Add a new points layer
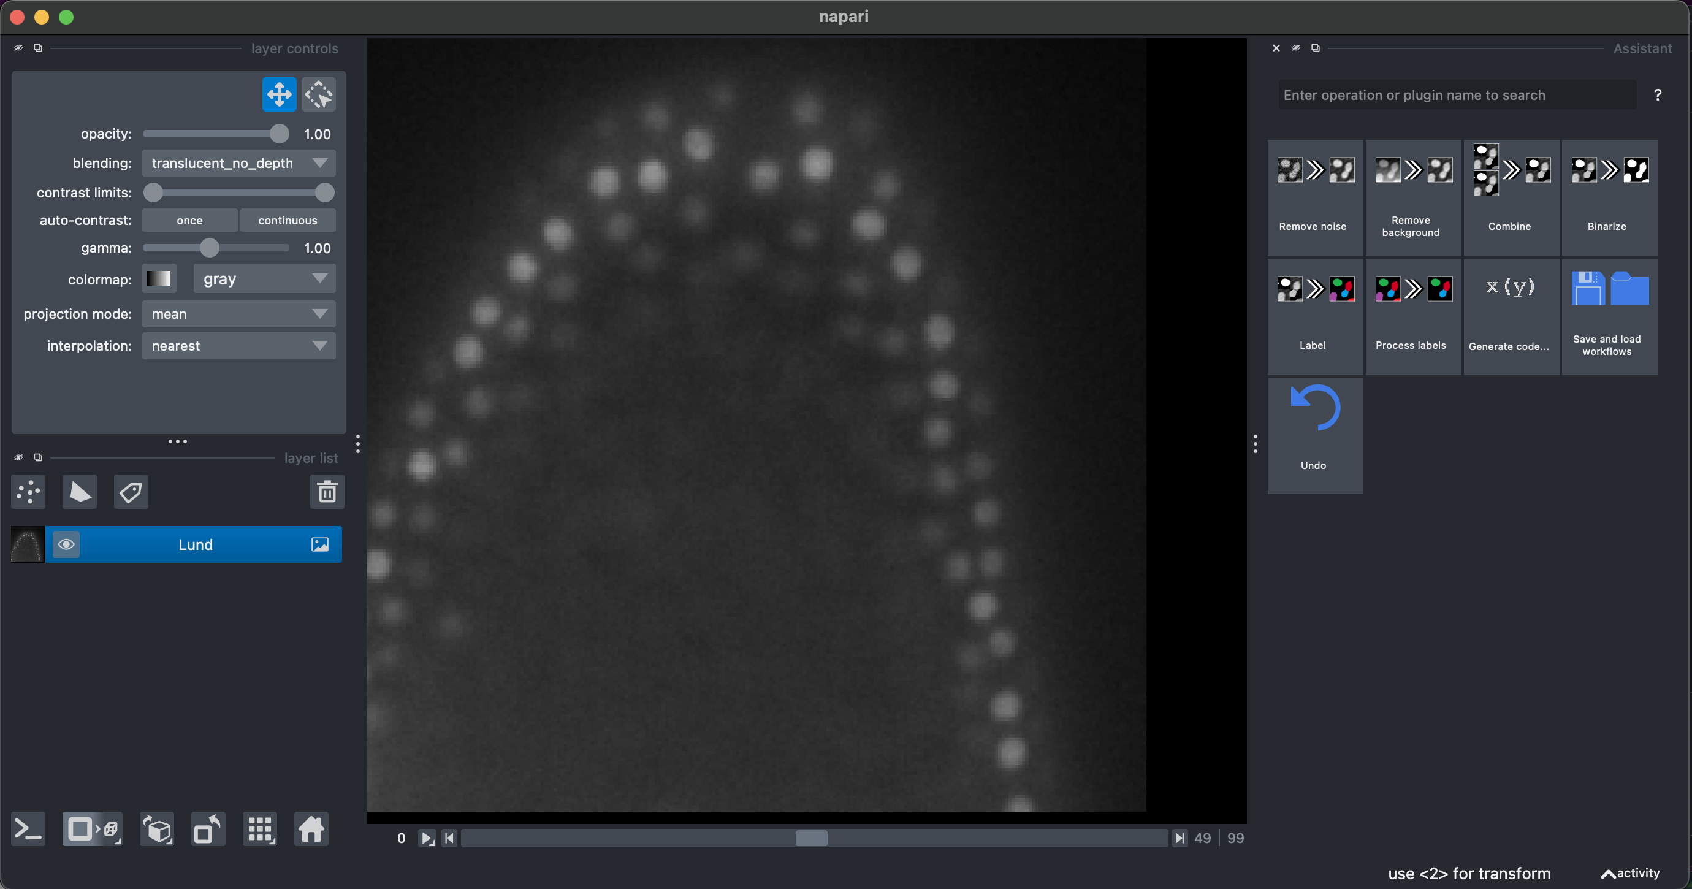 tap(28, 492)
